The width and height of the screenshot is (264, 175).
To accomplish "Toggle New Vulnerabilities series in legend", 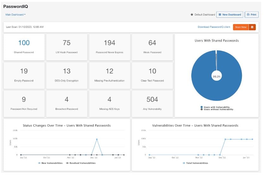I will 50,163.
